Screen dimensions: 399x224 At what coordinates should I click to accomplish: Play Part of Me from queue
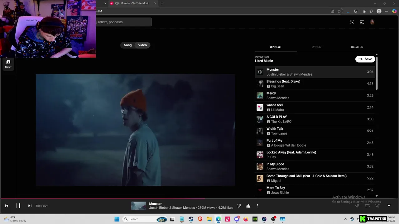click(315, 143)
